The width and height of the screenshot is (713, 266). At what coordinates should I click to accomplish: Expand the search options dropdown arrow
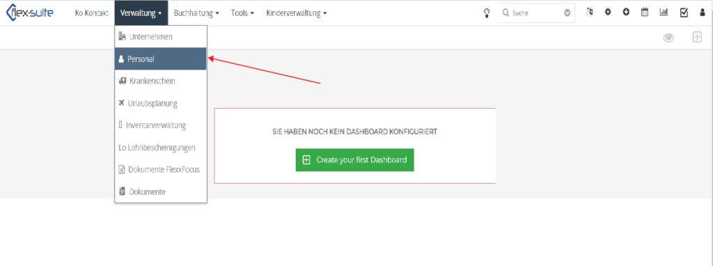(x=567, y=13)
